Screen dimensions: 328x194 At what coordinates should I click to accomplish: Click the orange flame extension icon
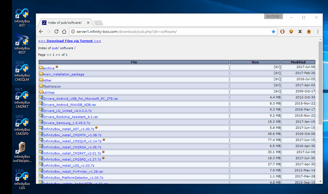tap(309, 32)
